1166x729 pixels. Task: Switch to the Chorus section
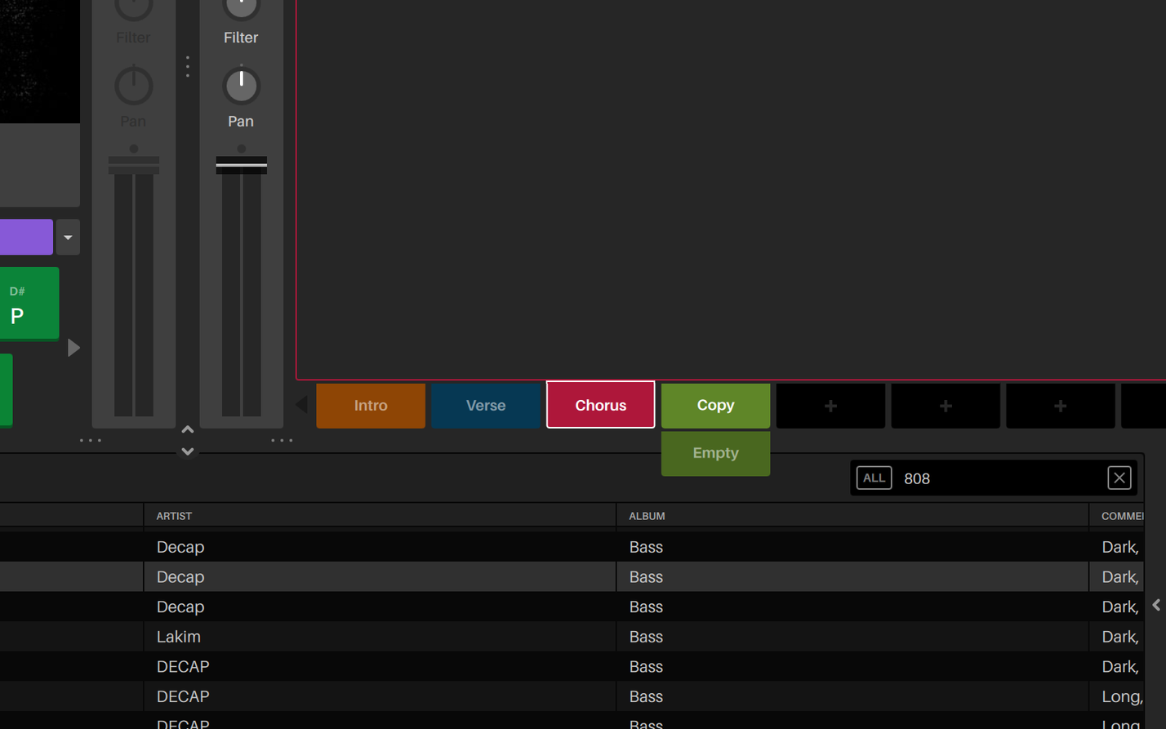coord(600,404)
